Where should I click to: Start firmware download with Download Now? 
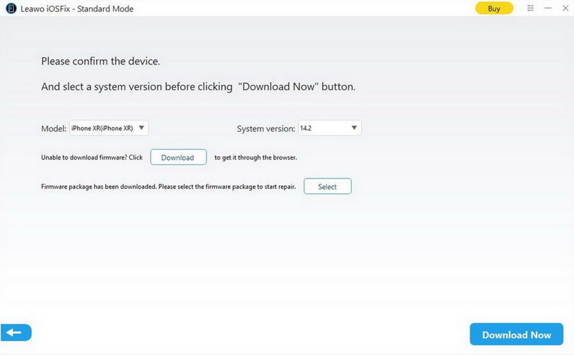point(516,334)
